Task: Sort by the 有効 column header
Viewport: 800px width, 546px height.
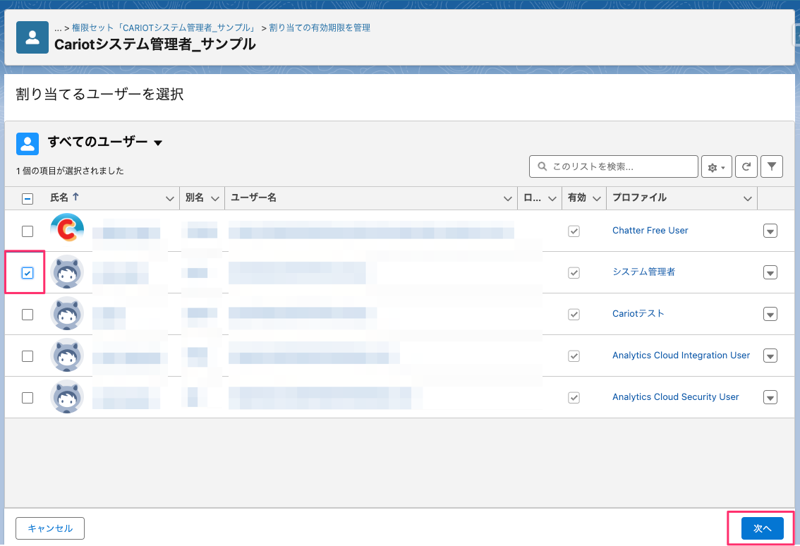Action: (577, 198)
